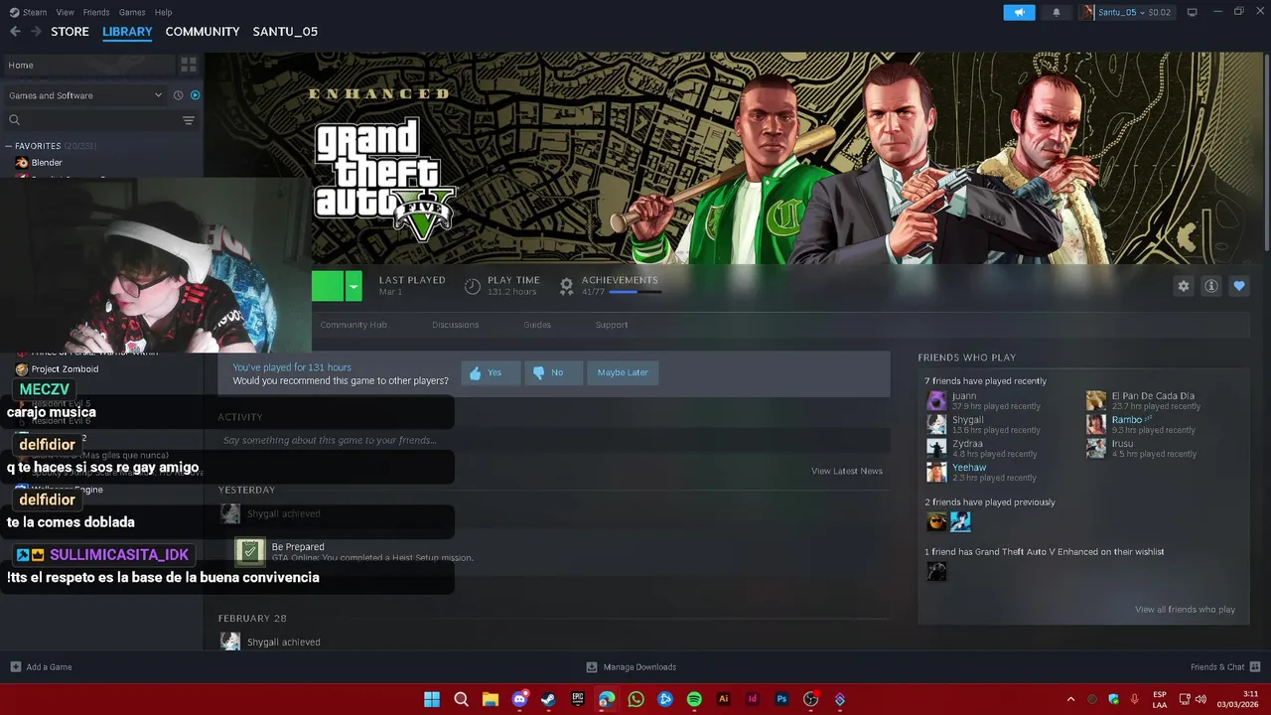Image resolution: width=1271 pixels, height=715 pixels.
Task: Open the Community Hub link
Action: pos(353,325)
